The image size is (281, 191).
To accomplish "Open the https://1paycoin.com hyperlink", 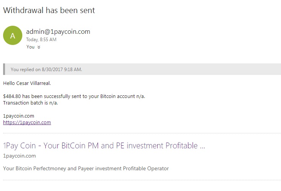I will [27, 123].
